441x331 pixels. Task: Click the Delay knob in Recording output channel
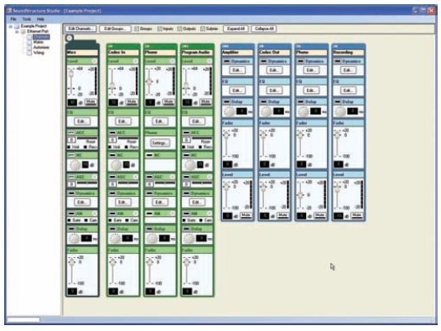pos(340,111)
